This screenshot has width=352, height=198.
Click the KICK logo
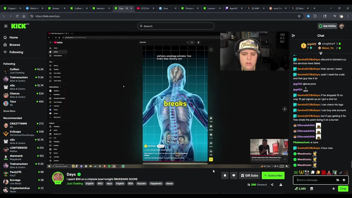pos(20,26)
